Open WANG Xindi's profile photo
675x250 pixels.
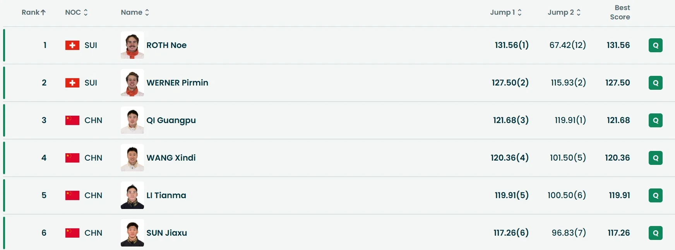click(132, 158)
